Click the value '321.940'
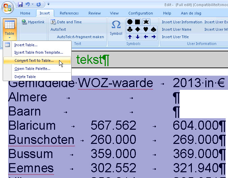 coord(196,168)
